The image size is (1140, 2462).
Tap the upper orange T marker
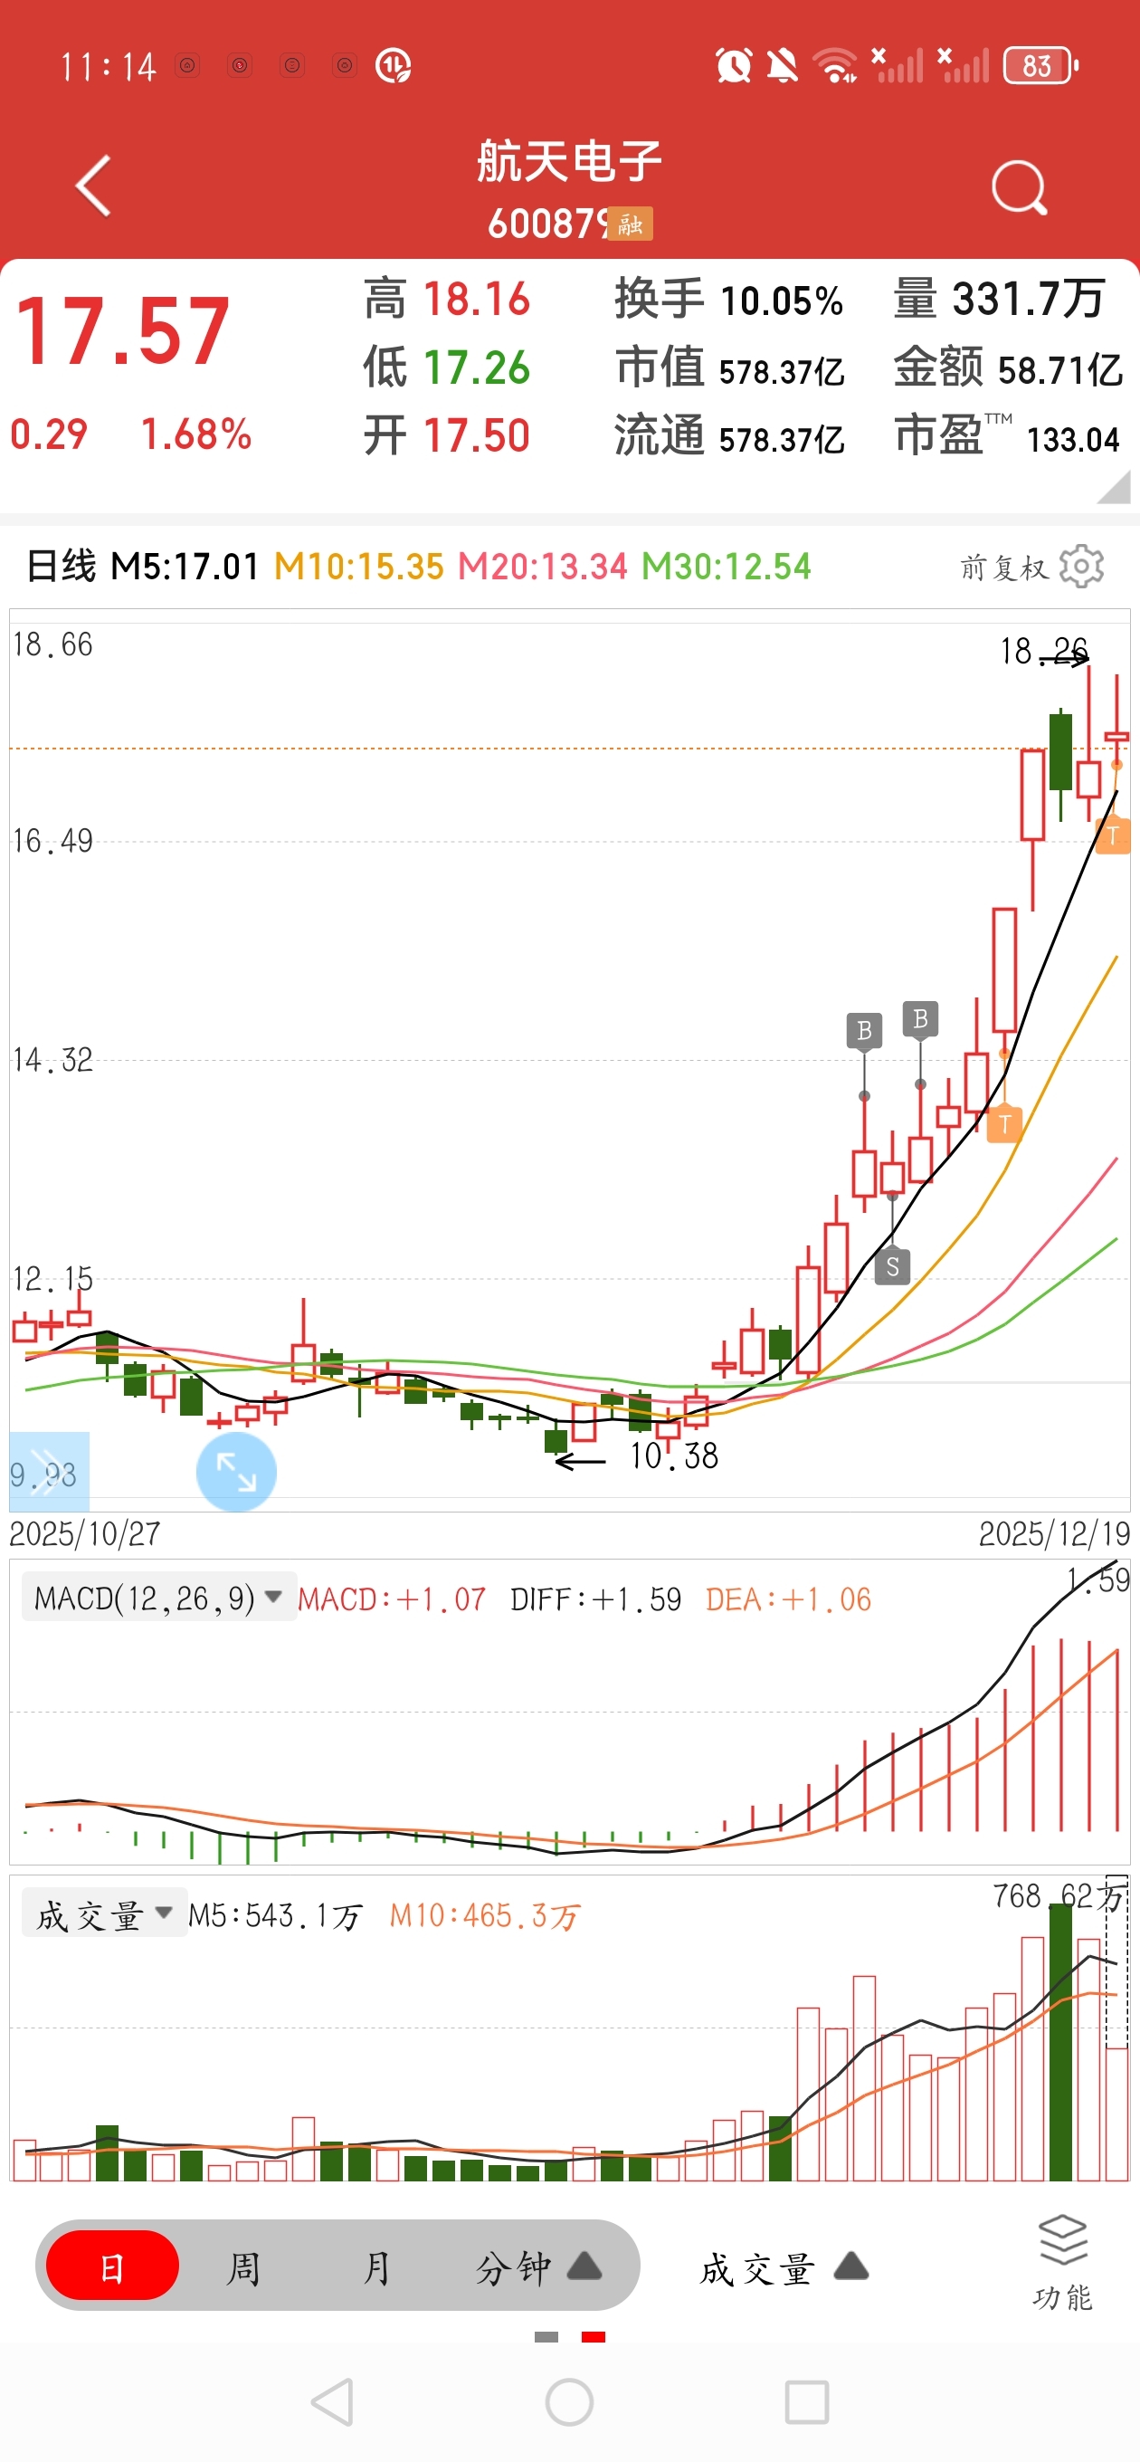tap(1112, 835)
